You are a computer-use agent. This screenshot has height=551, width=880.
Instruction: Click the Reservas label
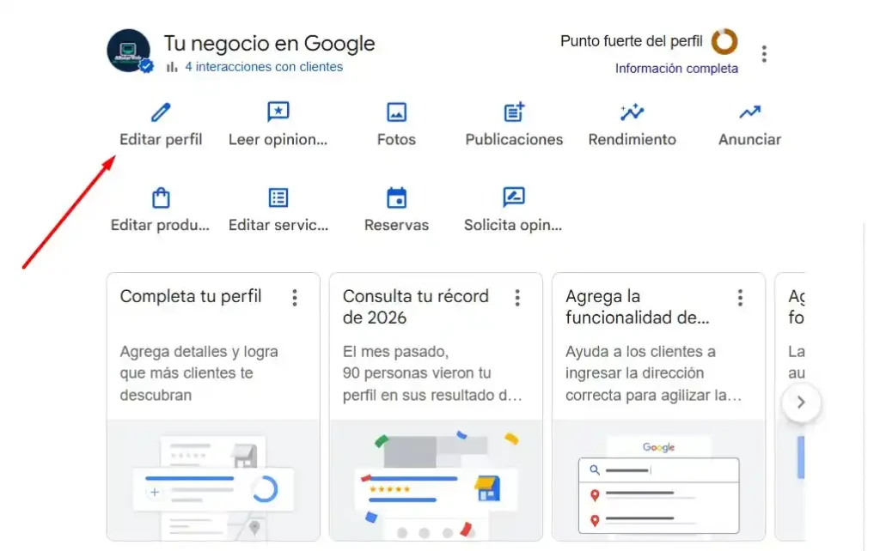point(396,226)
